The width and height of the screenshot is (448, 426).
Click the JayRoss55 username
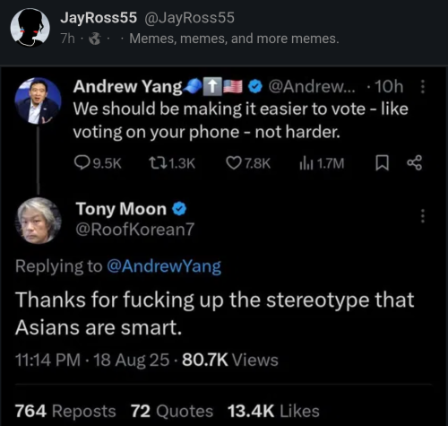pos(99,18)
